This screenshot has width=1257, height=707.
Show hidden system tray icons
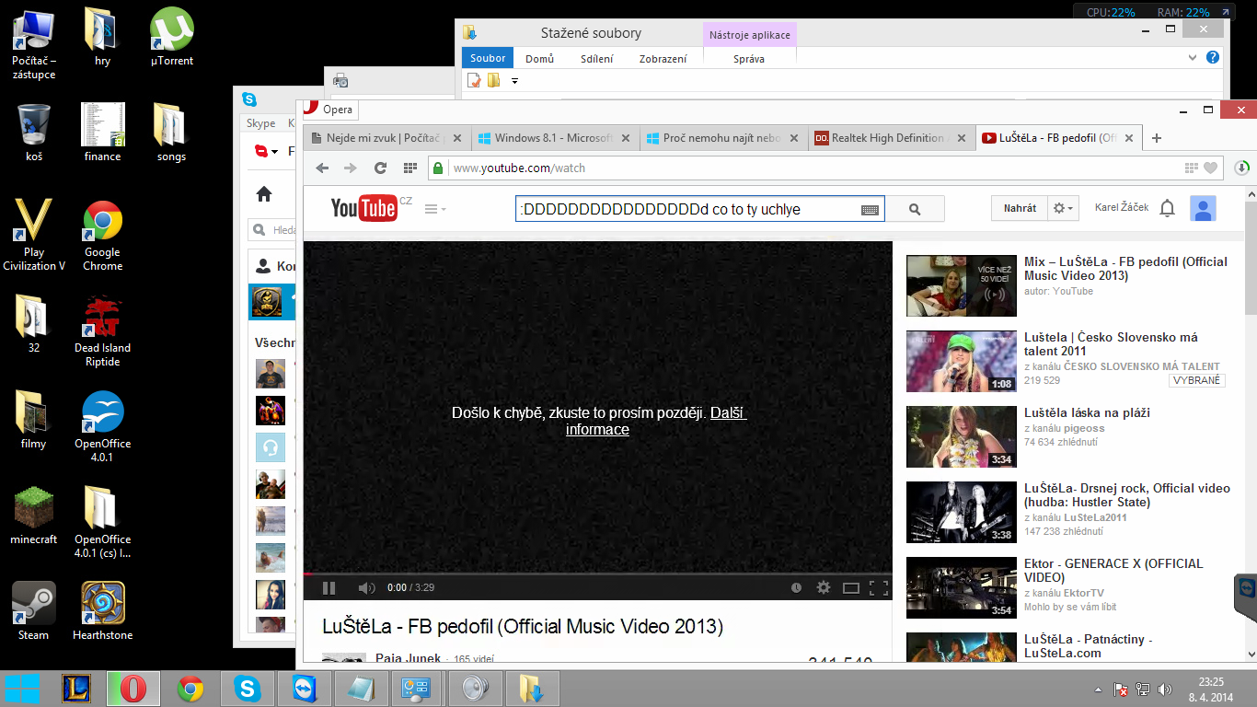pos(1098,689)
